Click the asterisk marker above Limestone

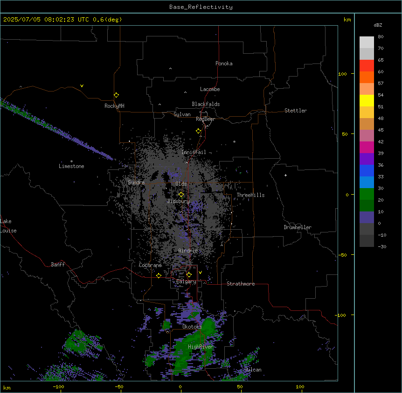[71, 161]
